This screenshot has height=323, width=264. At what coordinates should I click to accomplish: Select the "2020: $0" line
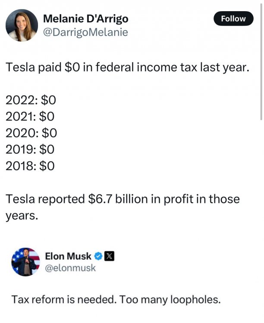(31, 133)
